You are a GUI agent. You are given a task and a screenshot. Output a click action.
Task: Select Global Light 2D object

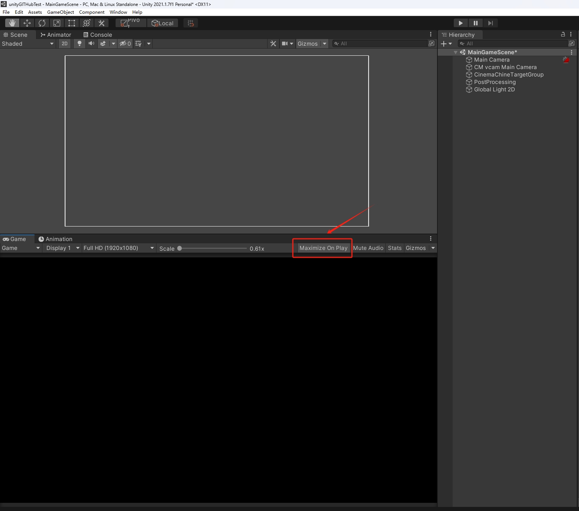click(494, 89)
